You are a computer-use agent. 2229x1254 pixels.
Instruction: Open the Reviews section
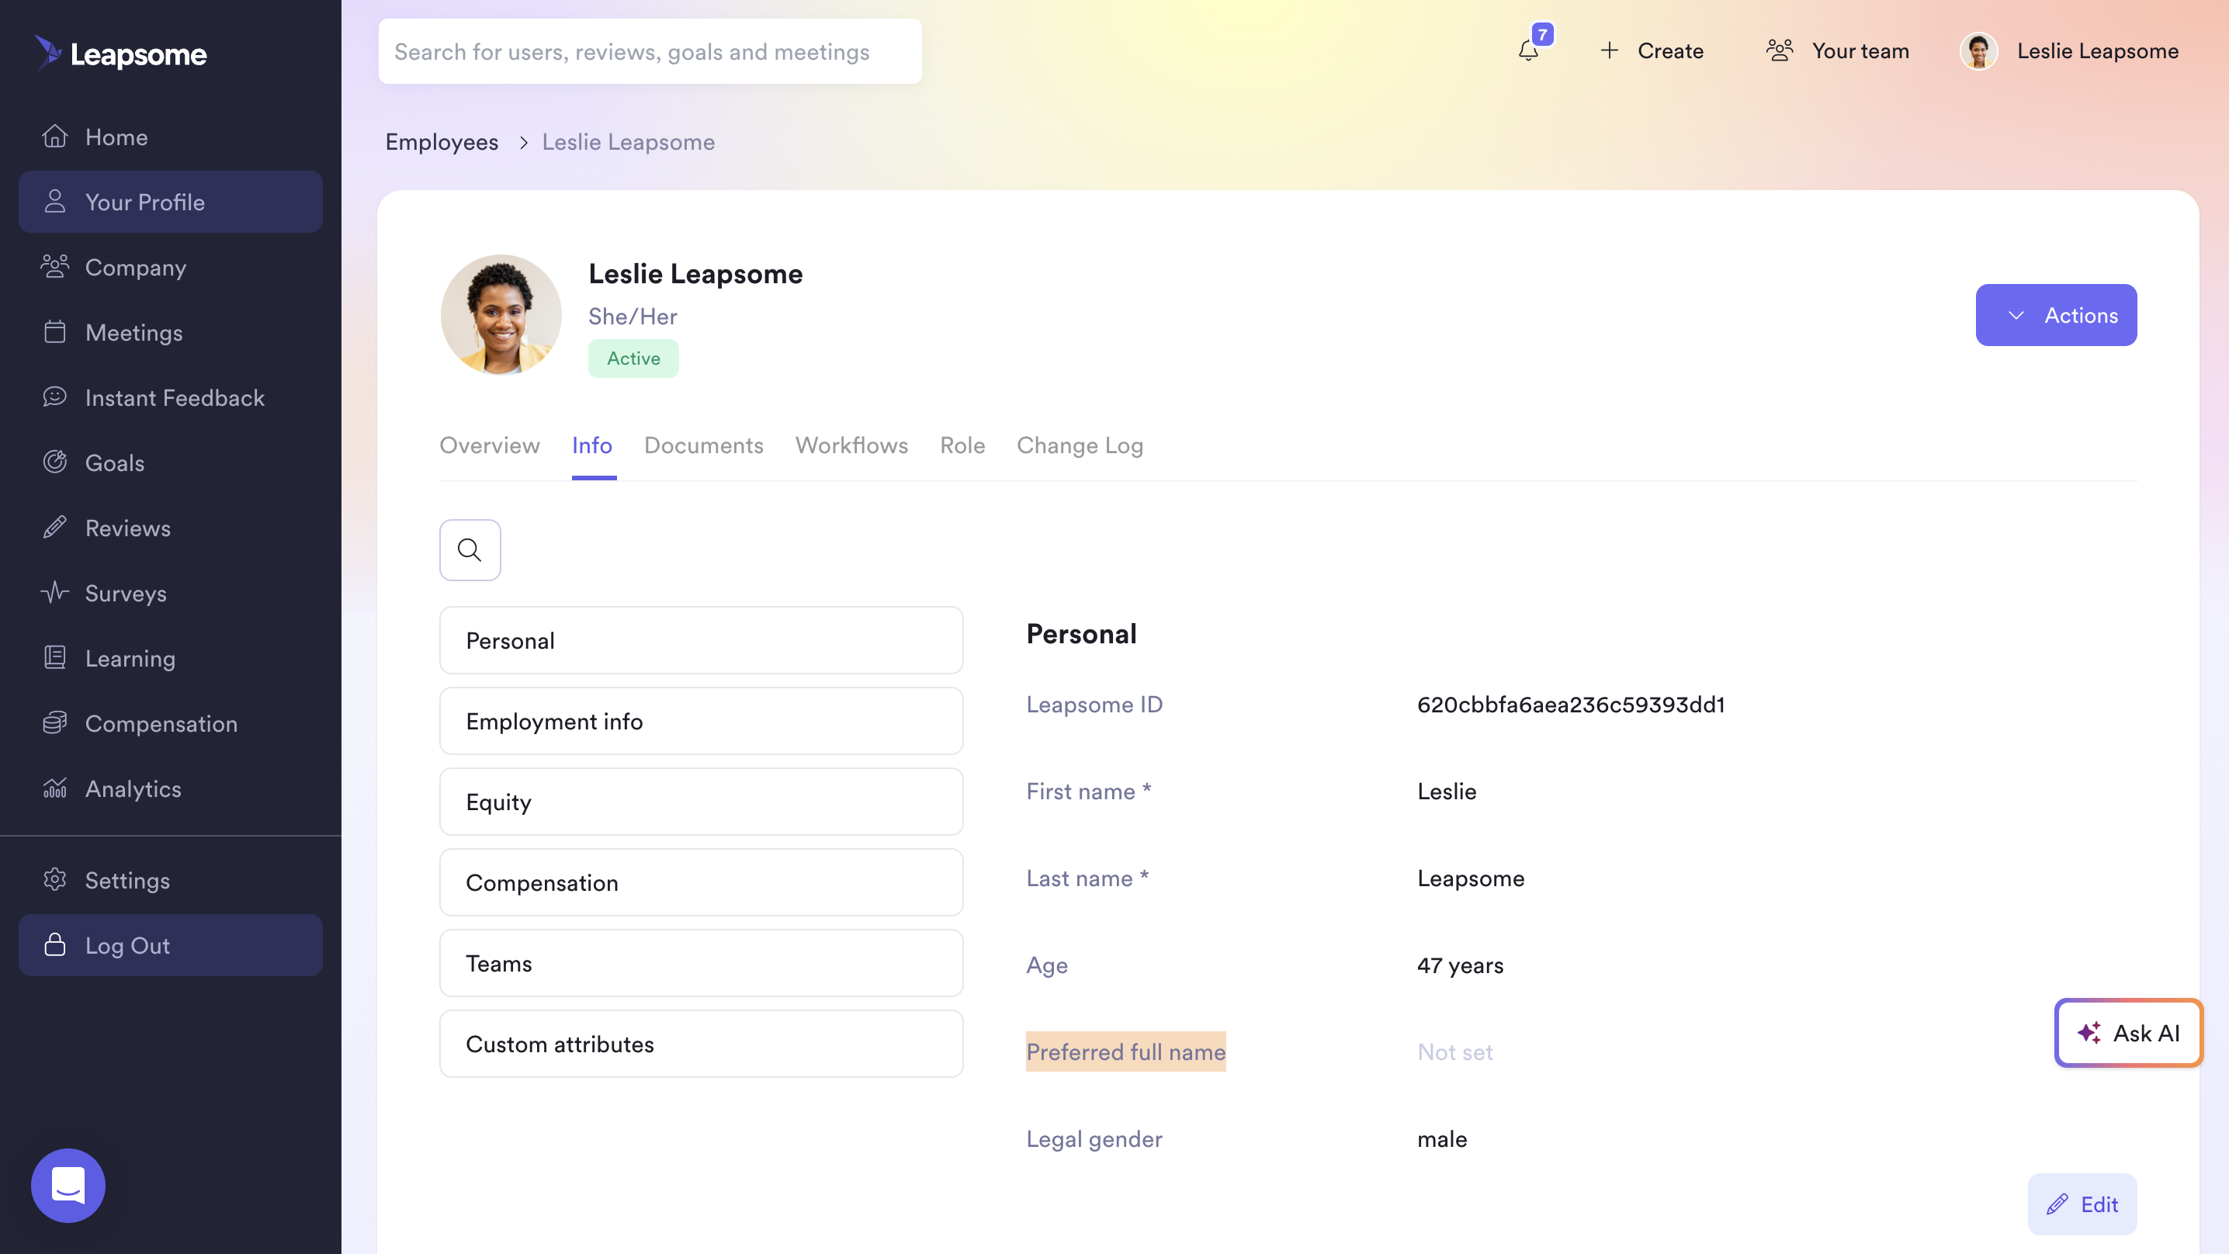171,528
